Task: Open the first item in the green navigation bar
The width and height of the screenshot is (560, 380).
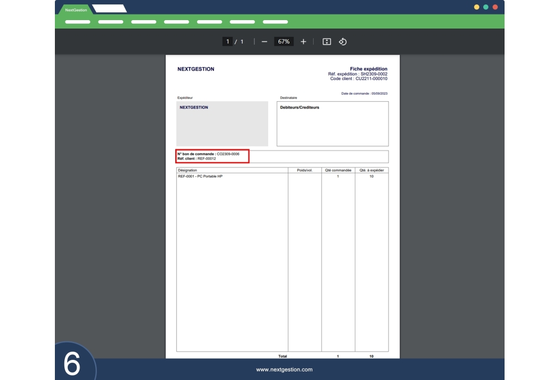Action: point(78,22)
